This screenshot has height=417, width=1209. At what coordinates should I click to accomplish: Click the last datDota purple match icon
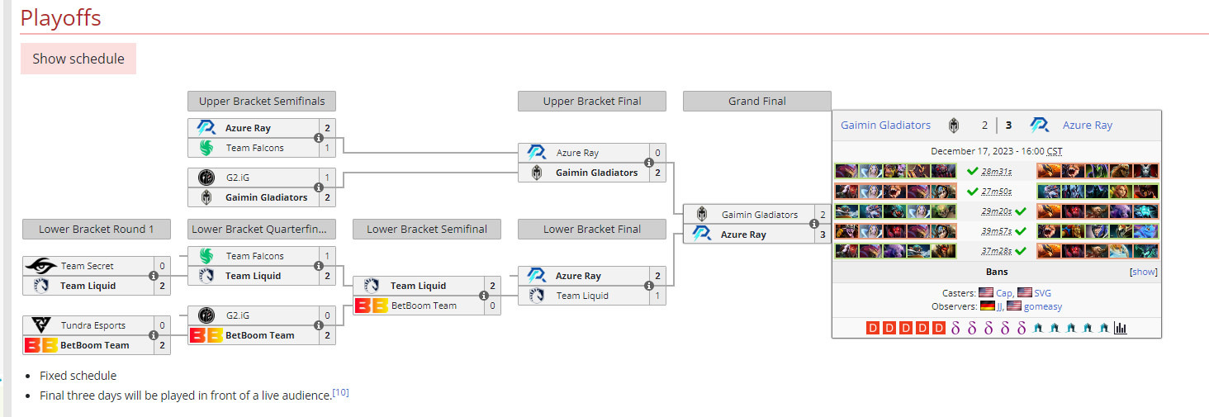click(x=1021, y=328)
